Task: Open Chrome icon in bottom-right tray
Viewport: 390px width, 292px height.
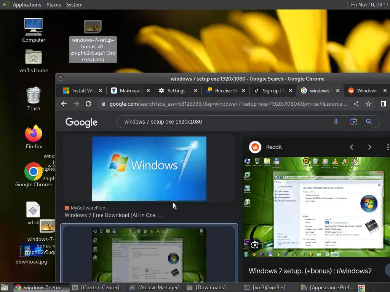Action: (x=361, y=288)
